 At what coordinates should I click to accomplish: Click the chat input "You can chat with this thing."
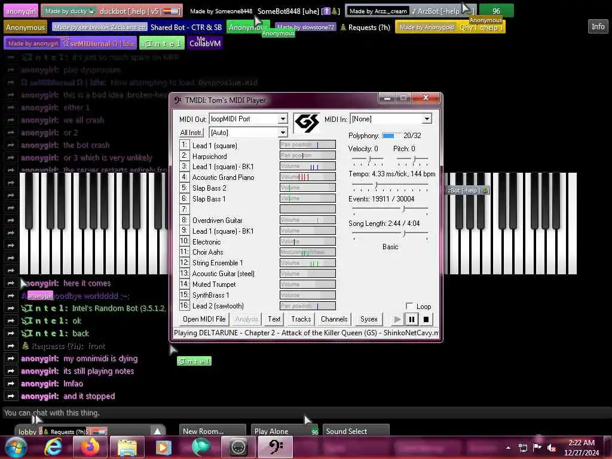pos(306,413)
